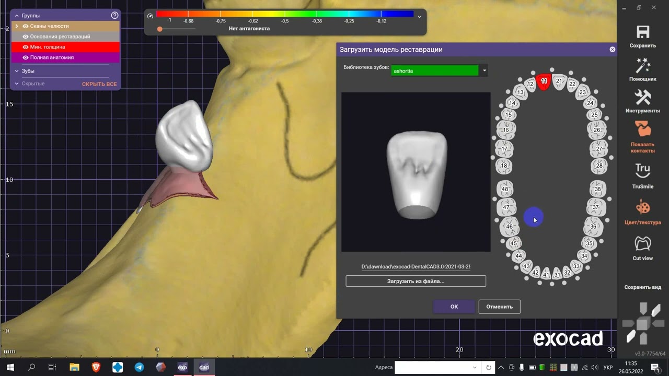Screen dimensions: 669x376
Task: Click the view orientation cube
Action: 642,324
